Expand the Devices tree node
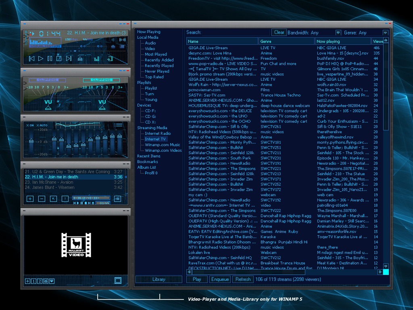This screenshot has width=413, height=310. click(x=144, y=105)
